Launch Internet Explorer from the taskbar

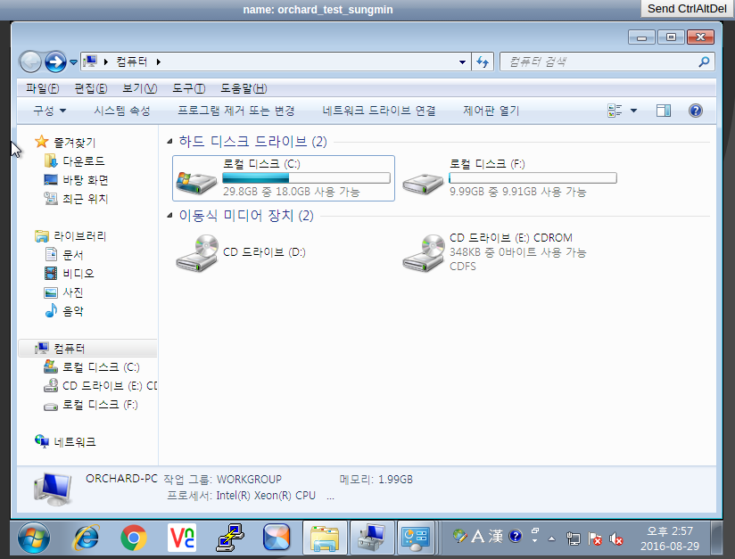point(87,538)
